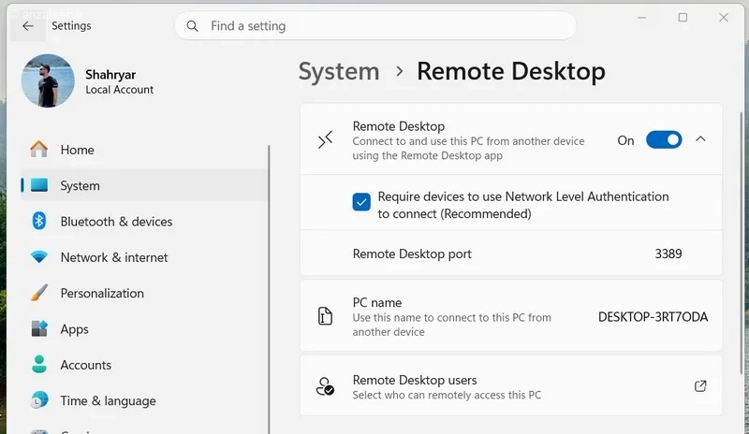This screenshot has height=434, width=749.
Task: Focus the Find a setting search field
Action: pos(375,26)
